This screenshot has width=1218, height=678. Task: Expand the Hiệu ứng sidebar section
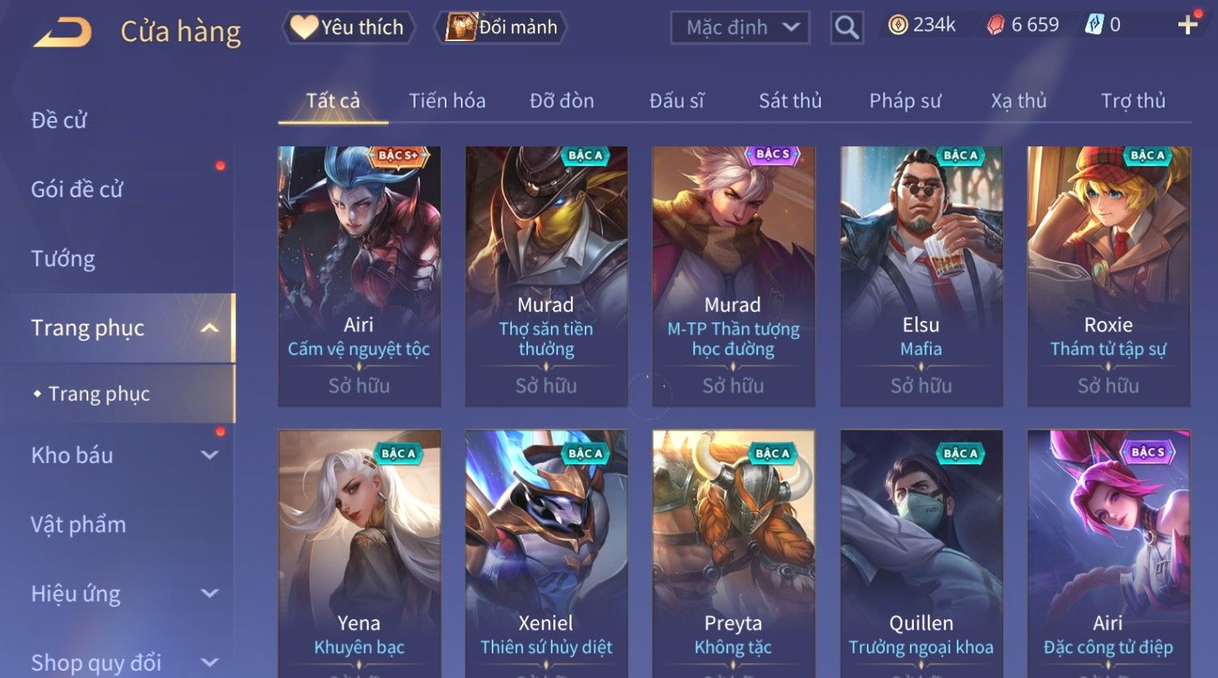209,594
